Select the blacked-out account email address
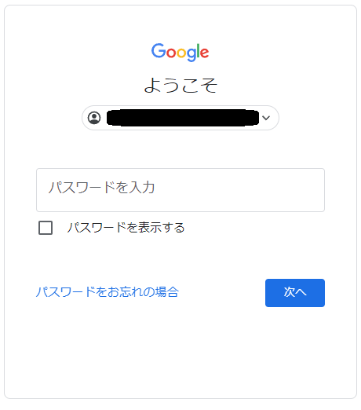Image resolution: width=361 pixels, height=410 pixels. click(183, 118)
